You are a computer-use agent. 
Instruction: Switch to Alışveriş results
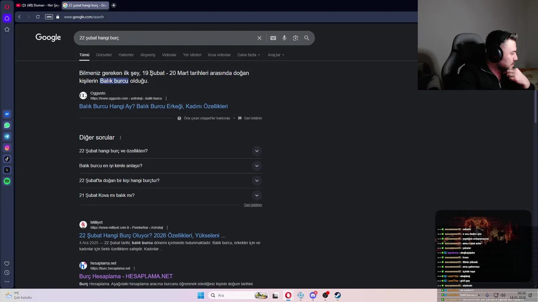[x=148, y=55]
